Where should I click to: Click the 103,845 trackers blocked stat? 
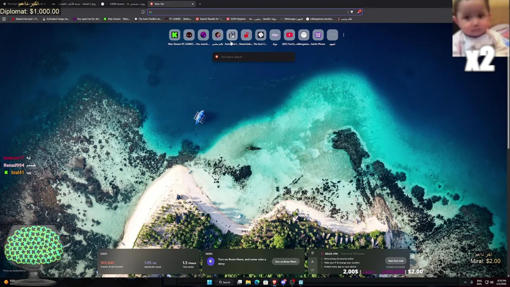pyautogui.click(x=112, y=264)
